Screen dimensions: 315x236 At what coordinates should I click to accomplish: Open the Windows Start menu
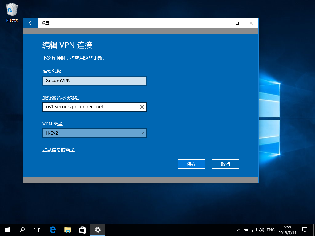pos(7,230)
